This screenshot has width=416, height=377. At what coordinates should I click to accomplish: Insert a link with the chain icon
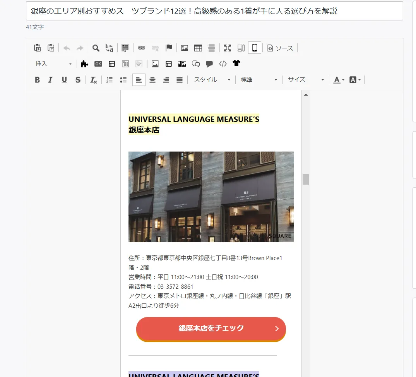tap(142, 48)
